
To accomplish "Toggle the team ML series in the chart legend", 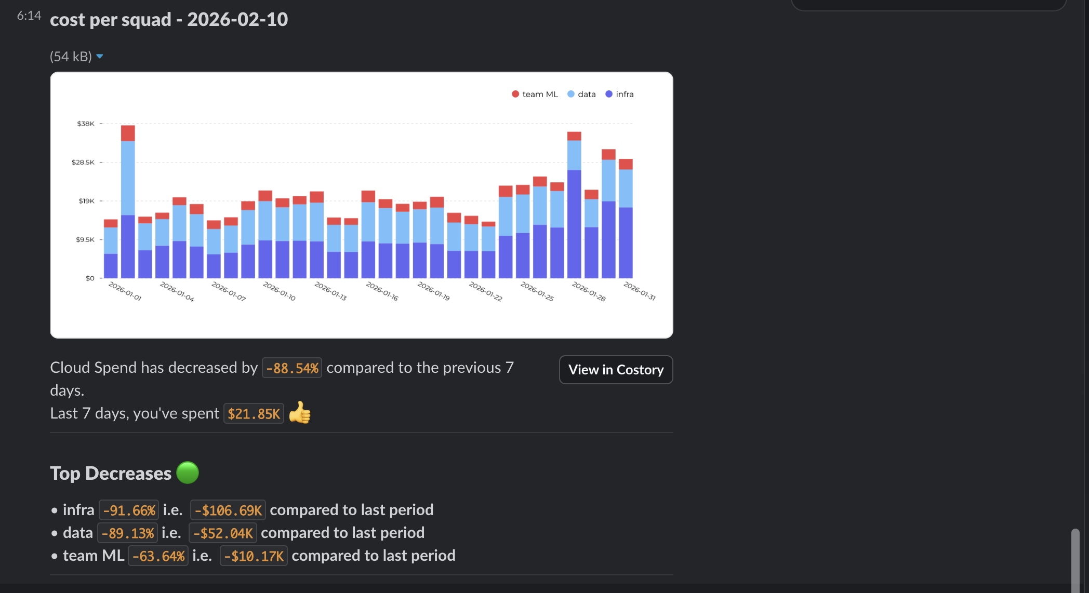I will [534, 94].
